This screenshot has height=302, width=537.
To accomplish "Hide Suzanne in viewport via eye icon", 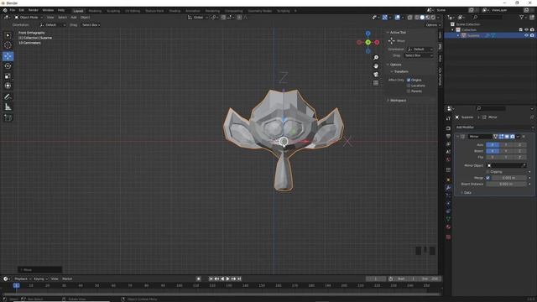I will (x=526, y=35).
